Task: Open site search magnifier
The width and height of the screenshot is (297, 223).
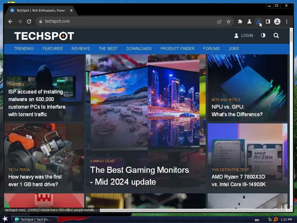Action: (276, 35)
